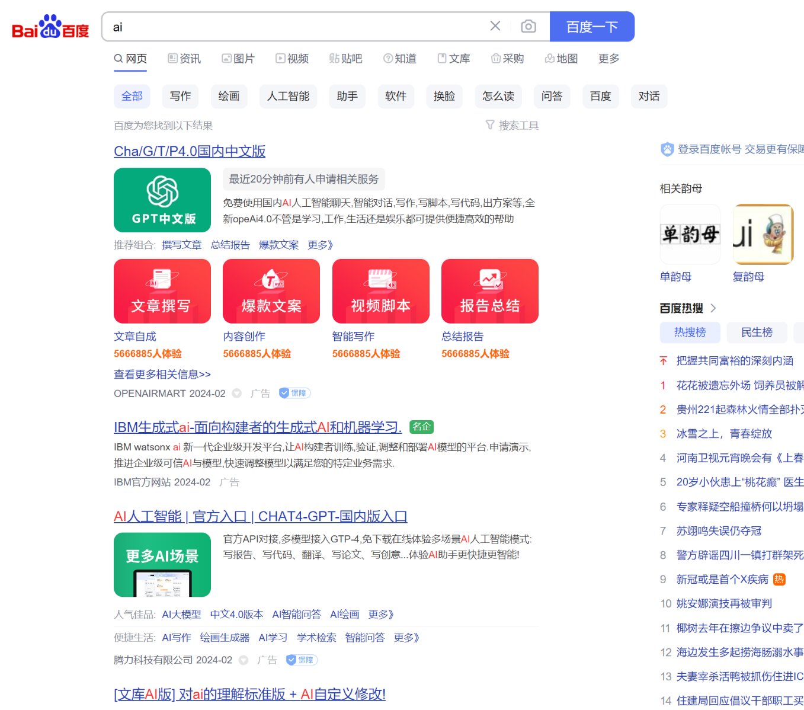Screen dimensions: 804x710
Task: Expand the 更多 search categories
Action: pos(609,59)
